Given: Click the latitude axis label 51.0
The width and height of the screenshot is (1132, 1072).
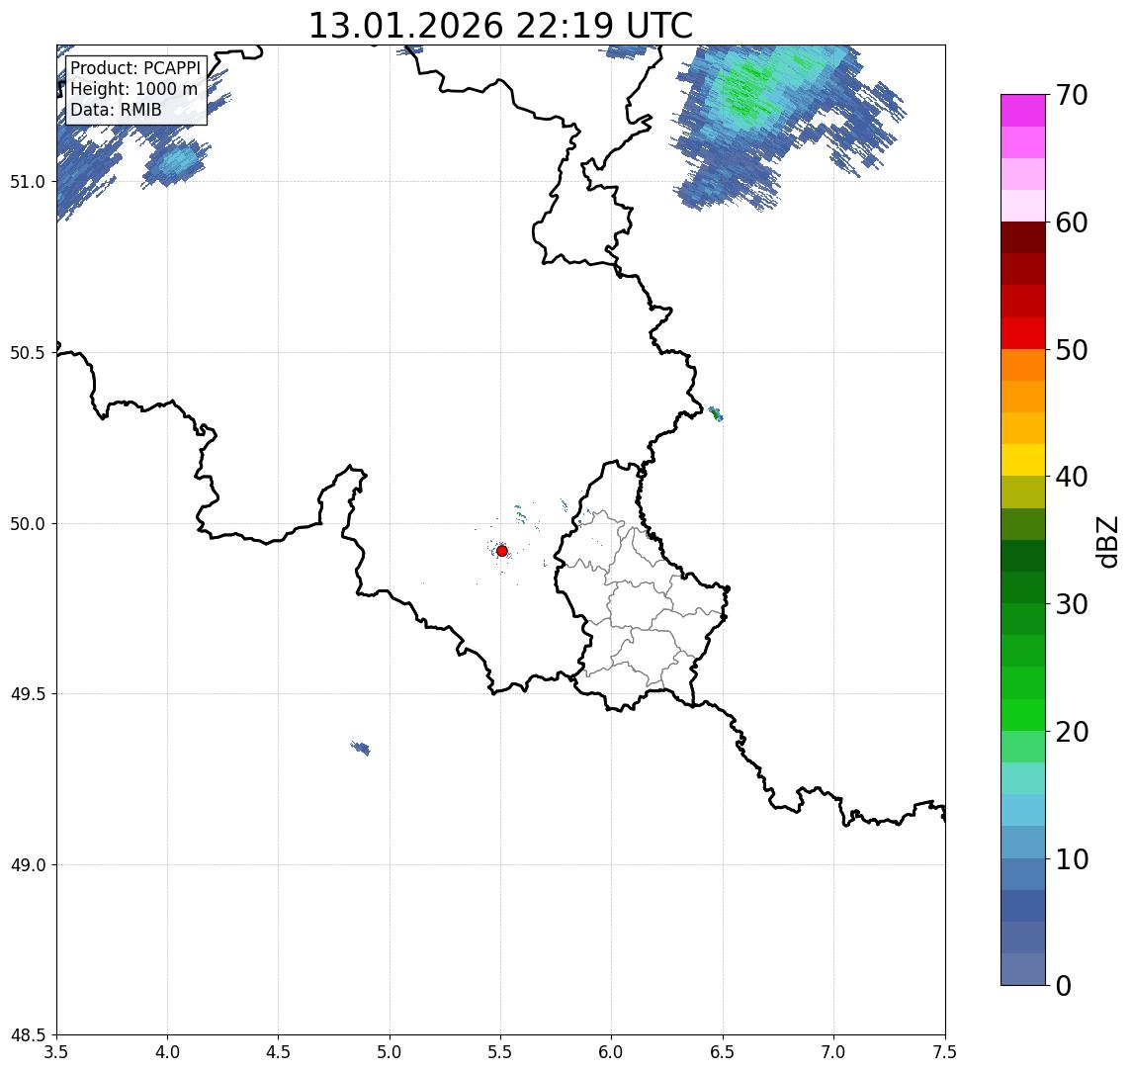Looking at the screenshot, I should (x=27, y=182).
